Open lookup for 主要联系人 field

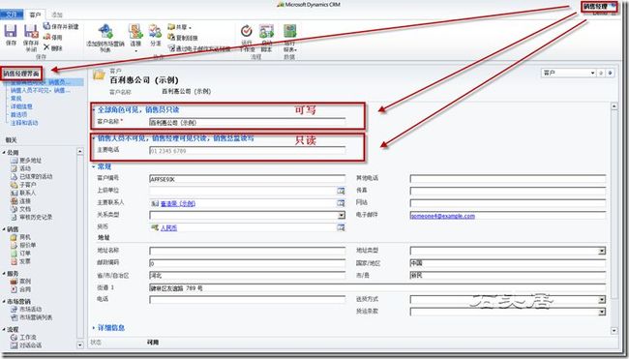point(341,203)
